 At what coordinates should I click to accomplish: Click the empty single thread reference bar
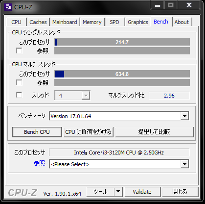pyautogui.click(x=122, y=51)
